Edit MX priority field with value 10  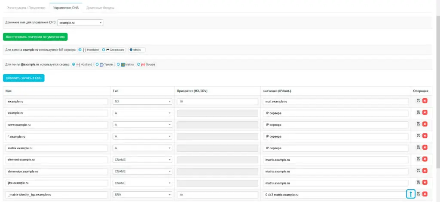(x=217, y=101)
